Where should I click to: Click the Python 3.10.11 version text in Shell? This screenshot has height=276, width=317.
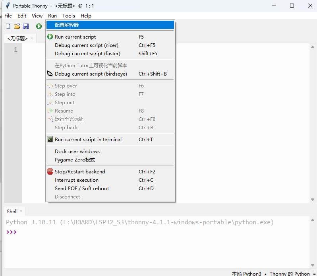(31, 222)
